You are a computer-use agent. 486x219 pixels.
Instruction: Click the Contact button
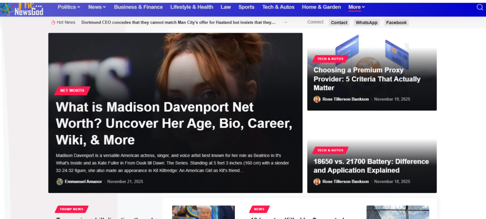tap(339, 23)
